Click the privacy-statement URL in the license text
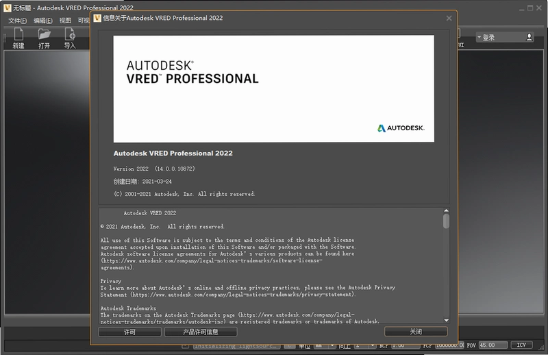548x355 pixels. [243, 295]
